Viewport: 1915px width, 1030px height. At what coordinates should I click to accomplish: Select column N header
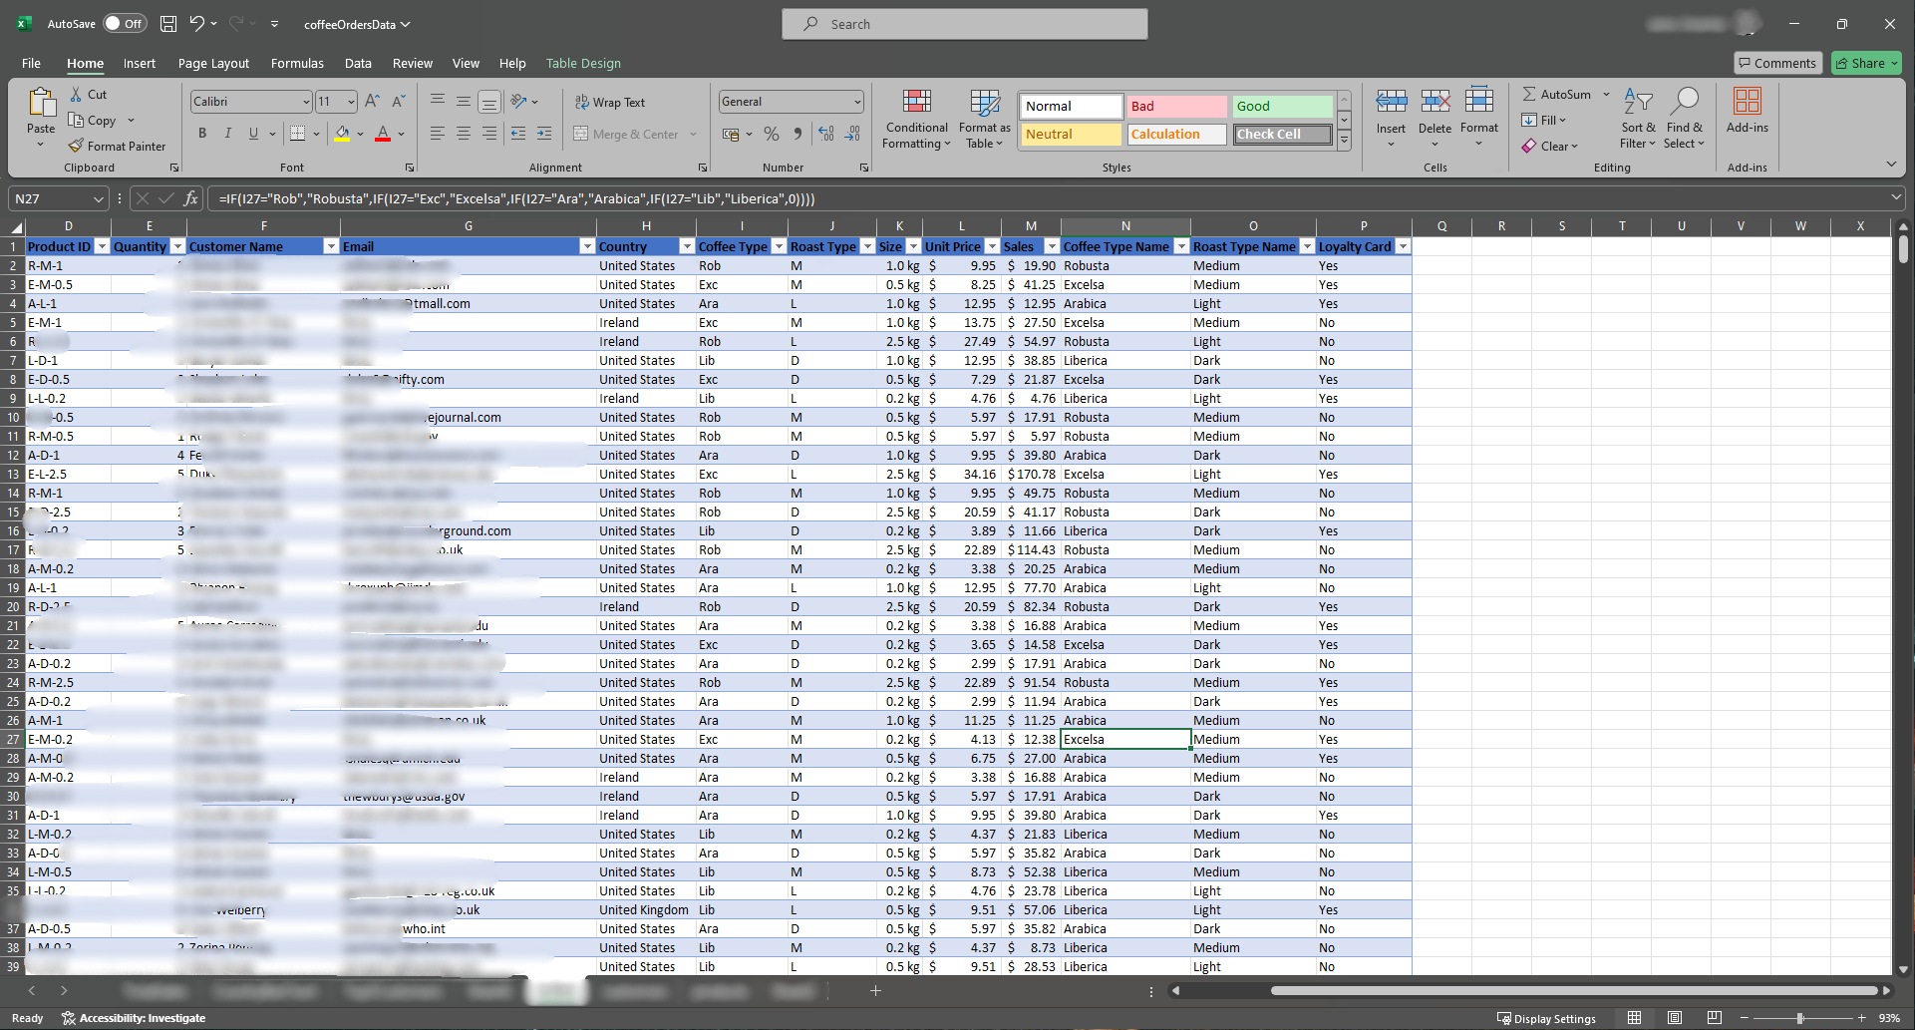click(1125, 226)
